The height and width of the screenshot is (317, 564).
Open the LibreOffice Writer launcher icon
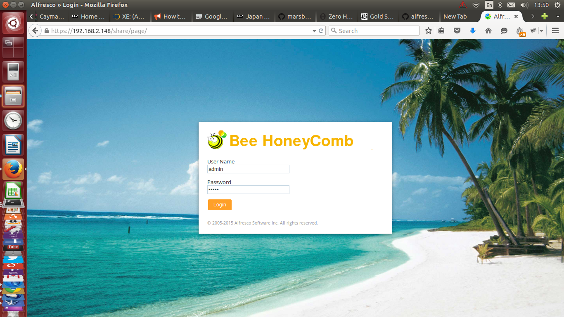pos(13,145)
